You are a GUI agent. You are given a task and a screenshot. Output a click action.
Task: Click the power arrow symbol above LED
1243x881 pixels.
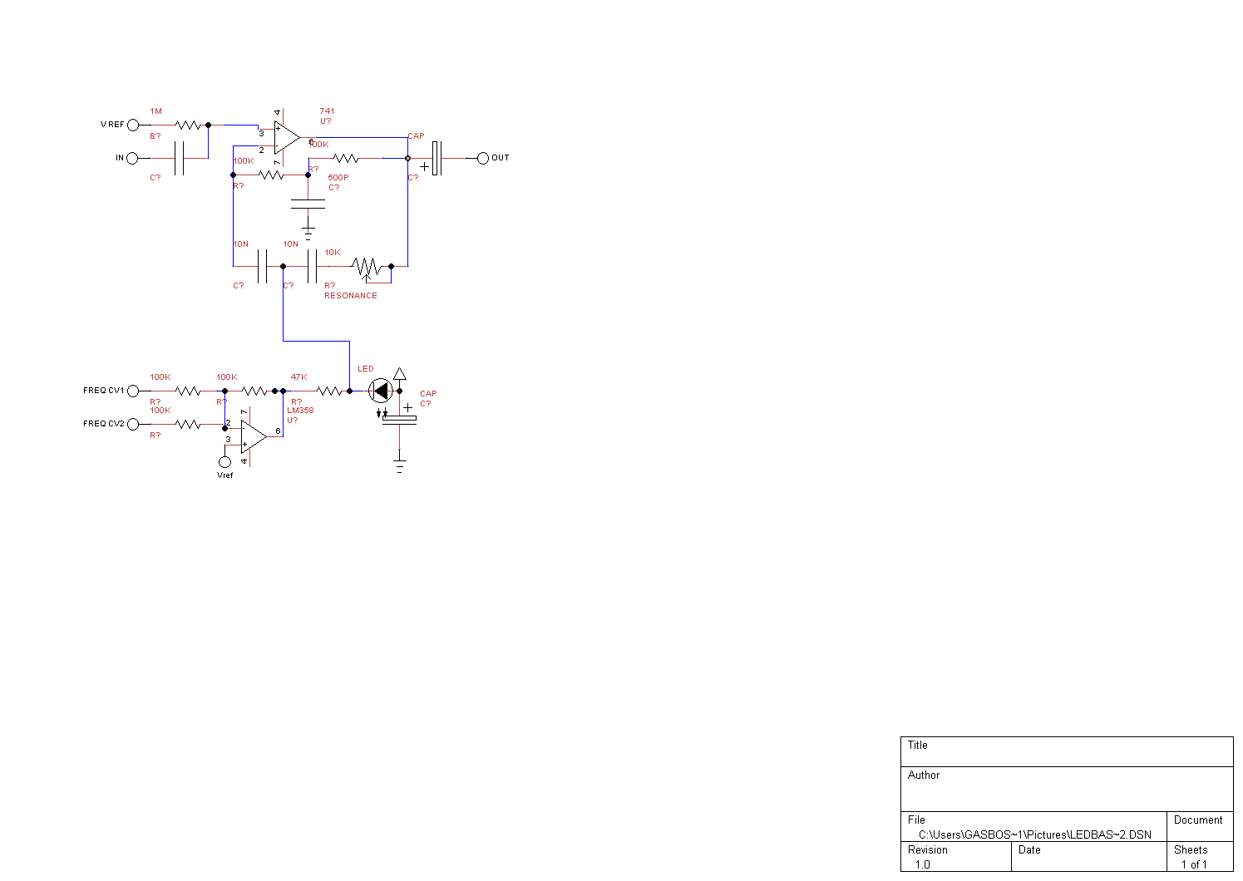tap(400, 374)
